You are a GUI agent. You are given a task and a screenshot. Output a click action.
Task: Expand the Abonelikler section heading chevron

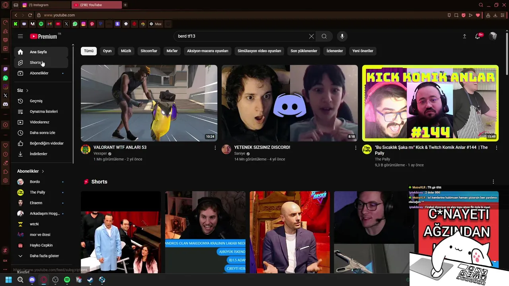(x=43, y=171)
